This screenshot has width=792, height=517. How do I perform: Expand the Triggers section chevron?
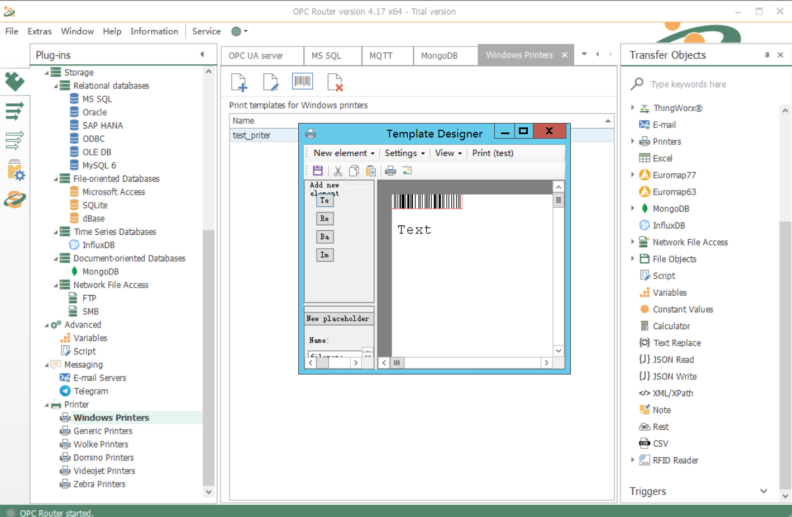coord(764,491)
